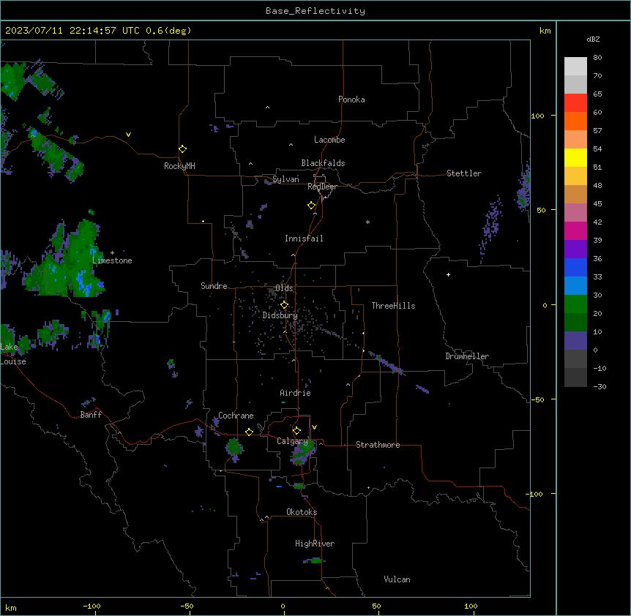Click the yellow v marker northwest of RockyMH

coord(128,135)
